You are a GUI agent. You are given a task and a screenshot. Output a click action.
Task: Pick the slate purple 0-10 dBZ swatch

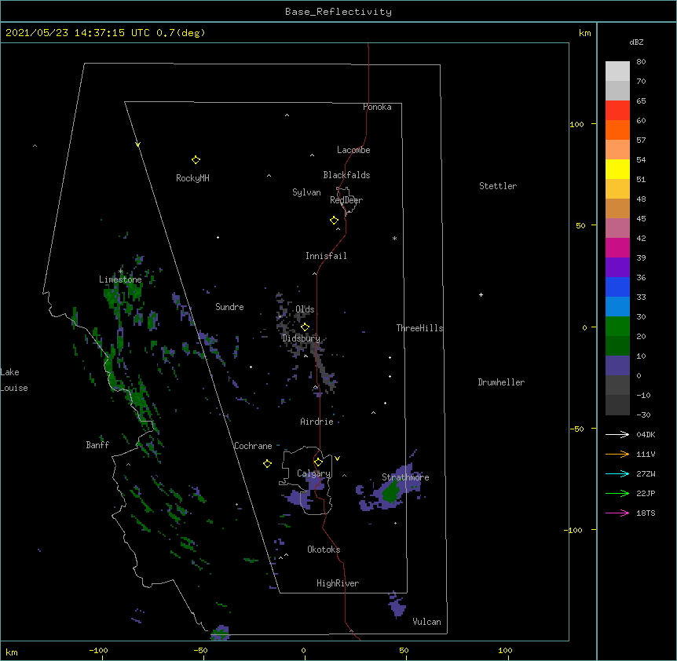tap(617, 366)
